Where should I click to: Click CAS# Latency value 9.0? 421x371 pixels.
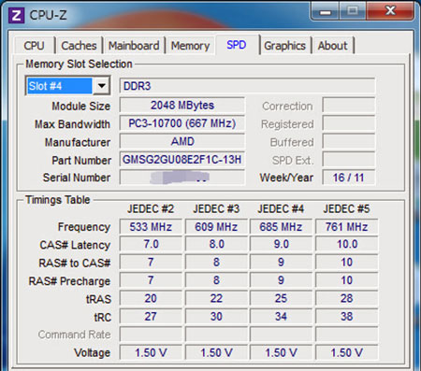point(281,244)
